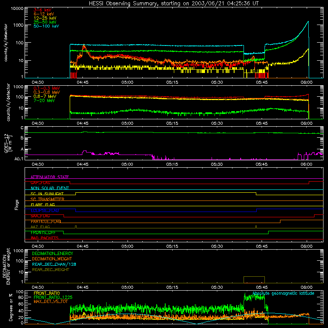The width and height of the screenshot is (328, 328).
Task: Click the counts/s/detector label of MeV panel
Action: 8,102
